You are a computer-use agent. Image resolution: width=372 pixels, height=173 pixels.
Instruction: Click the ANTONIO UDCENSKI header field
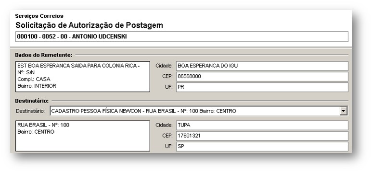click(x=182, y=36)
